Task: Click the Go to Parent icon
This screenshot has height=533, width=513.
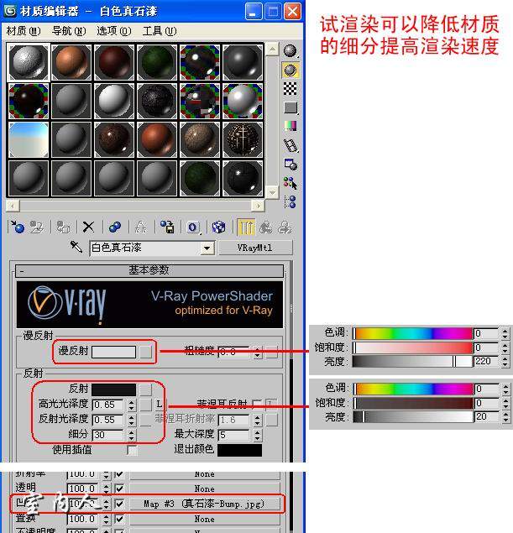Action: coord(265,227)
